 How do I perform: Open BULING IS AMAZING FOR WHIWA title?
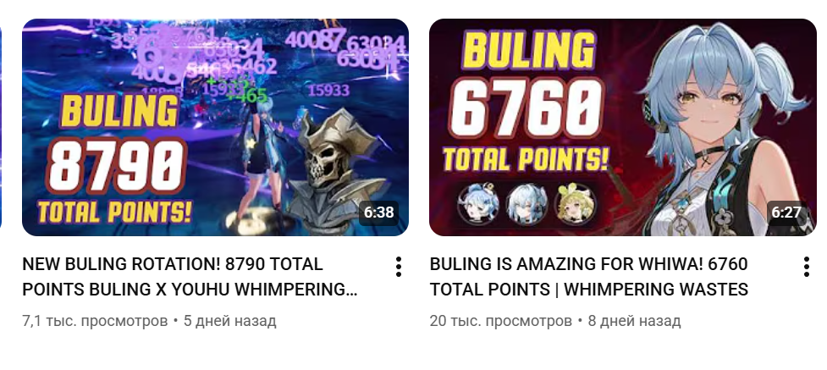tap(588, 277)
